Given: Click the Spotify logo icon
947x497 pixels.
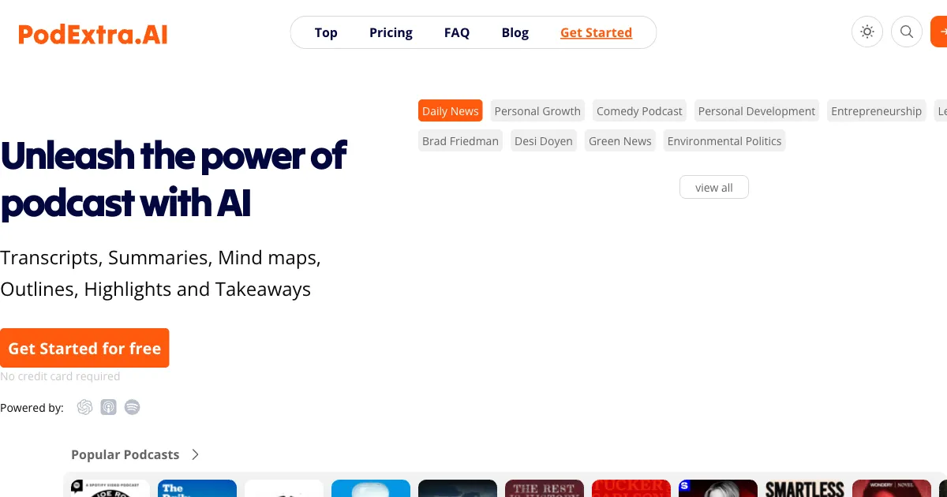Looking at the screenshot, I should (133, 407).
